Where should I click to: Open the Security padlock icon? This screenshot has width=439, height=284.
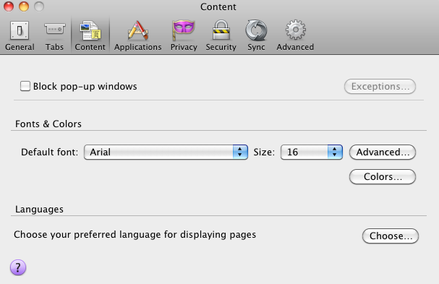coord(221,30)
